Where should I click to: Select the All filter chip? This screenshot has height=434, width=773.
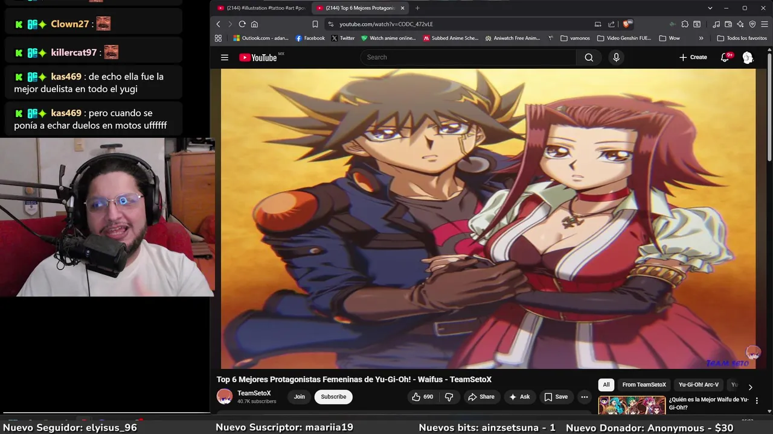coord(606,385)
